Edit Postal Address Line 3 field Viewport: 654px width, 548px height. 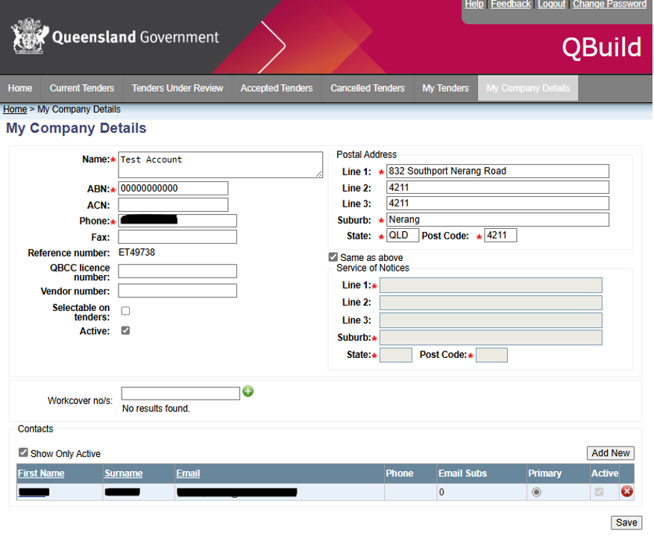point(497,203)
